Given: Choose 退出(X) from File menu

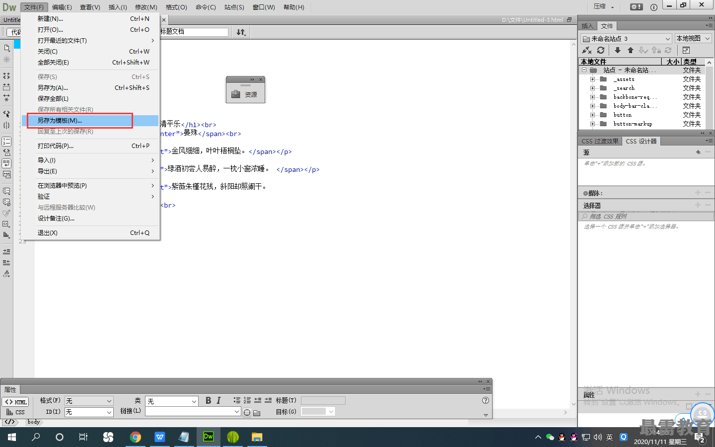Looking at the screenshot, I should [90, 233].
